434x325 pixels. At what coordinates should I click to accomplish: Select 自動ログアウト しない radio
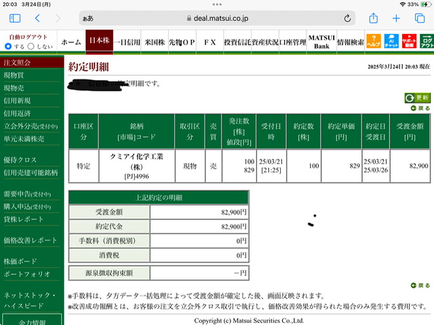31,46
